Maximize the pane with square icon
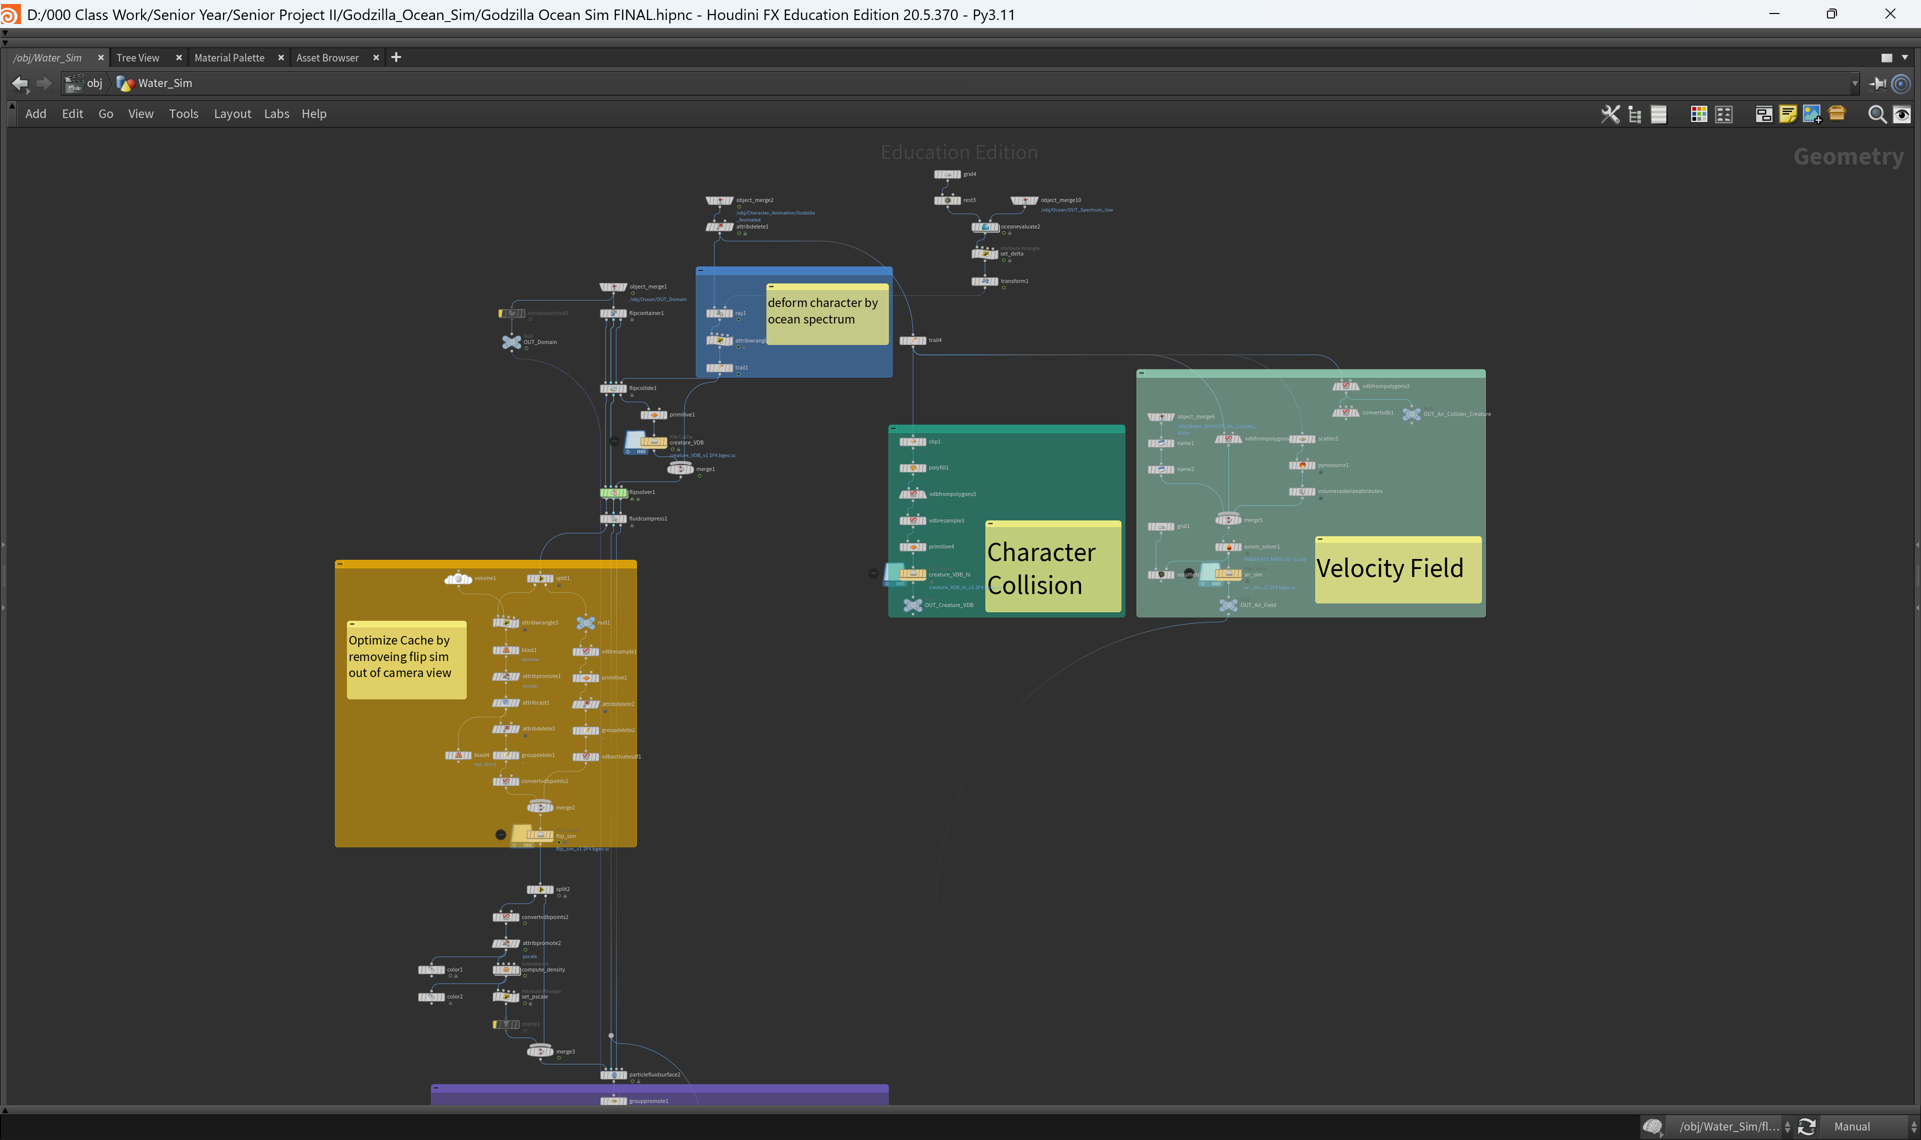Viewport: 1921px width, 1140px height. pyautogui.click(x=1886, y=57)
